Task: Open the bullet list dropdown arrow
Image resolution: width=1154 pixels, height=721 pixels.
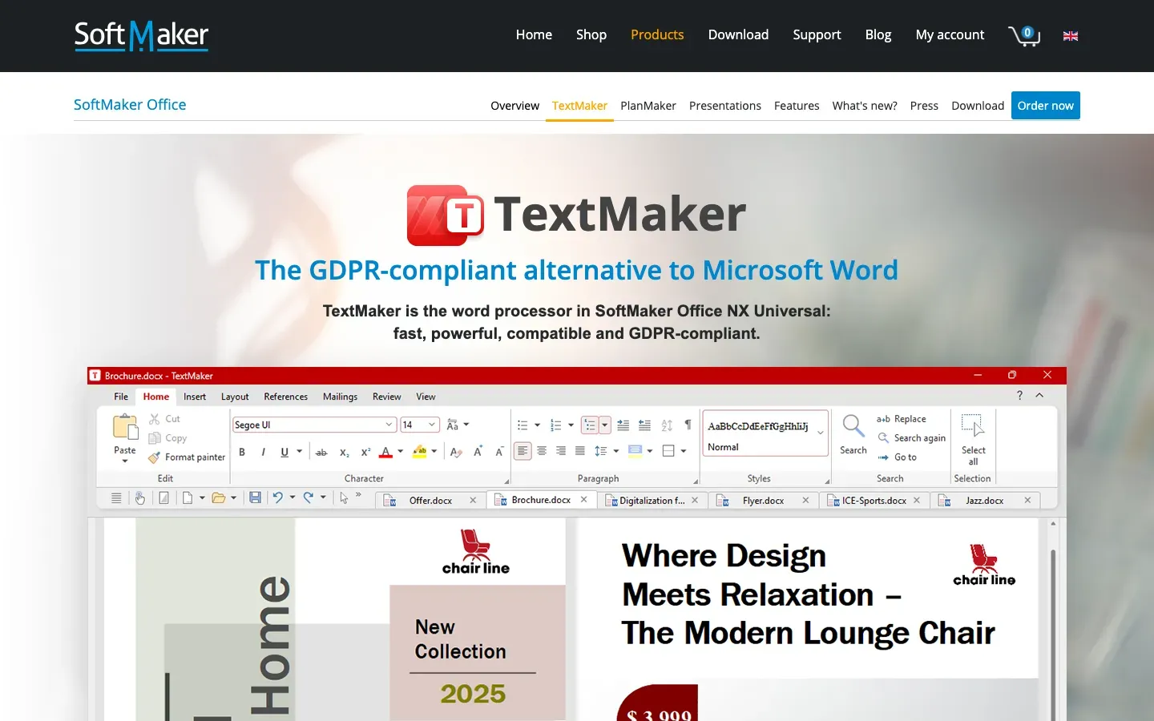Action: (x=537, y=425)
